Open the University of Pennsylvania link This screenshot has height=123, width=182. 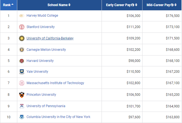pos(46,106)
